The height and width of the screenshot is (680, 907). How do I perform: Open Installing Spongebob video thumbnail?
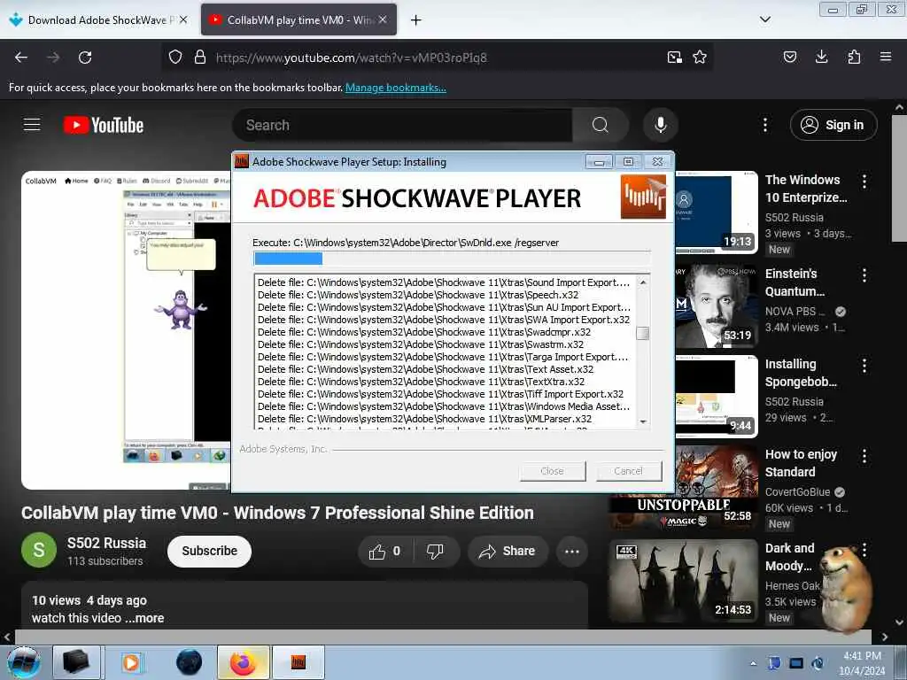(716, 397)
